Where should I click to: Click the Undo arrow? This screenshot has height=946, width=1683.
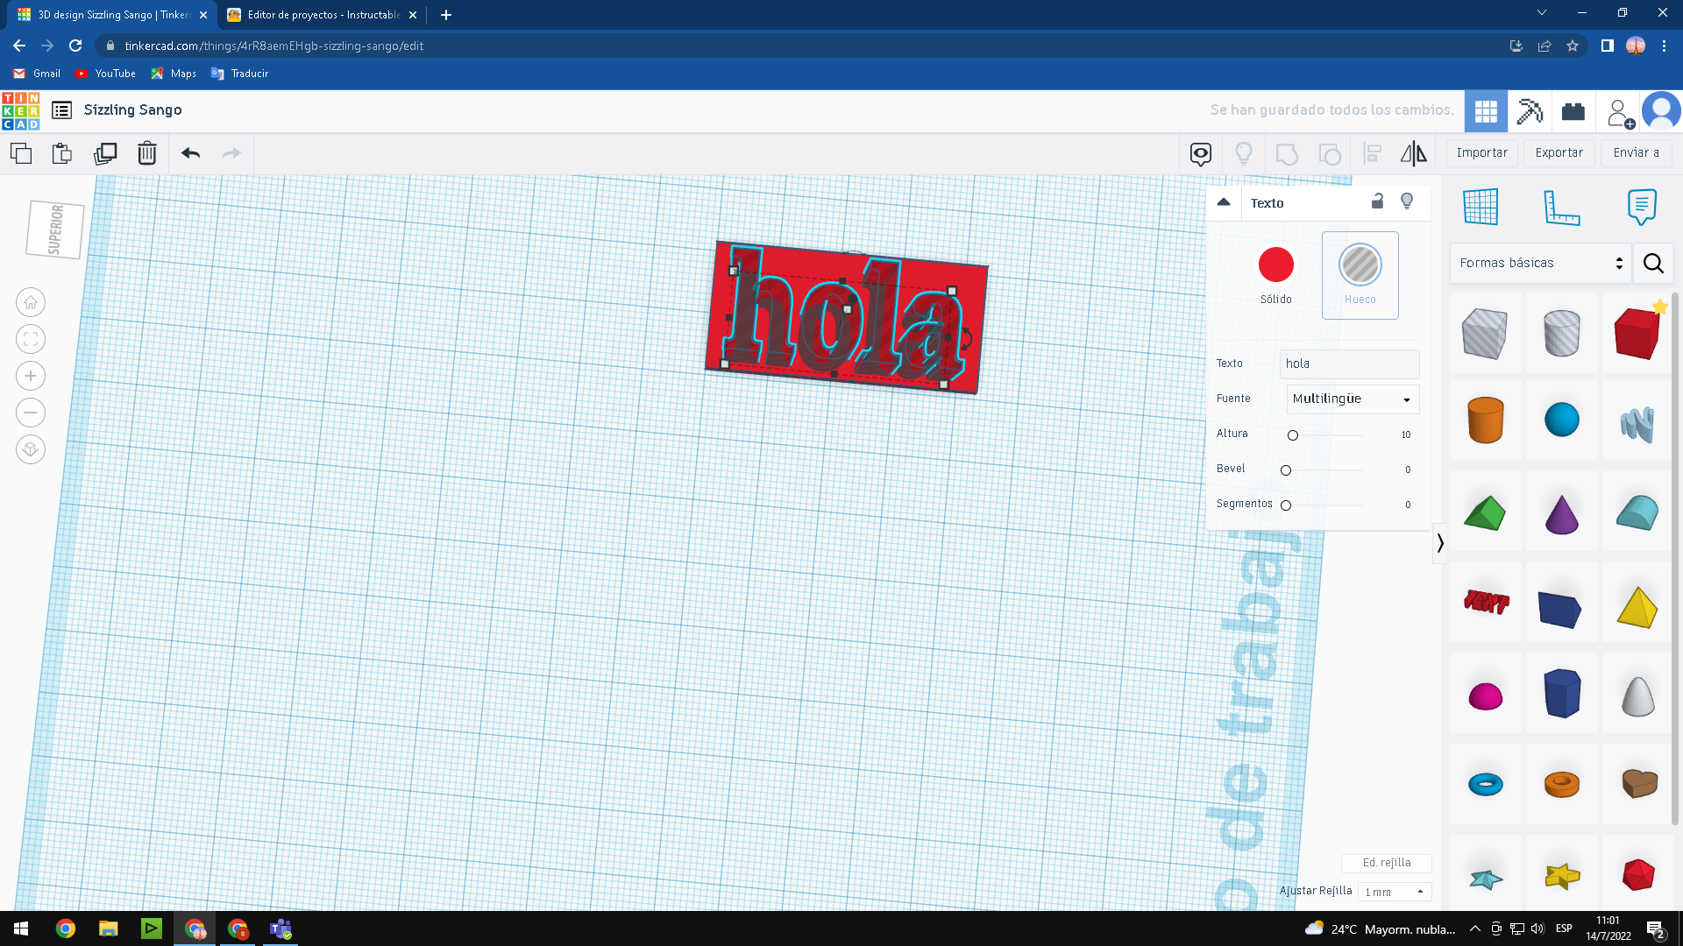point(190,153)
